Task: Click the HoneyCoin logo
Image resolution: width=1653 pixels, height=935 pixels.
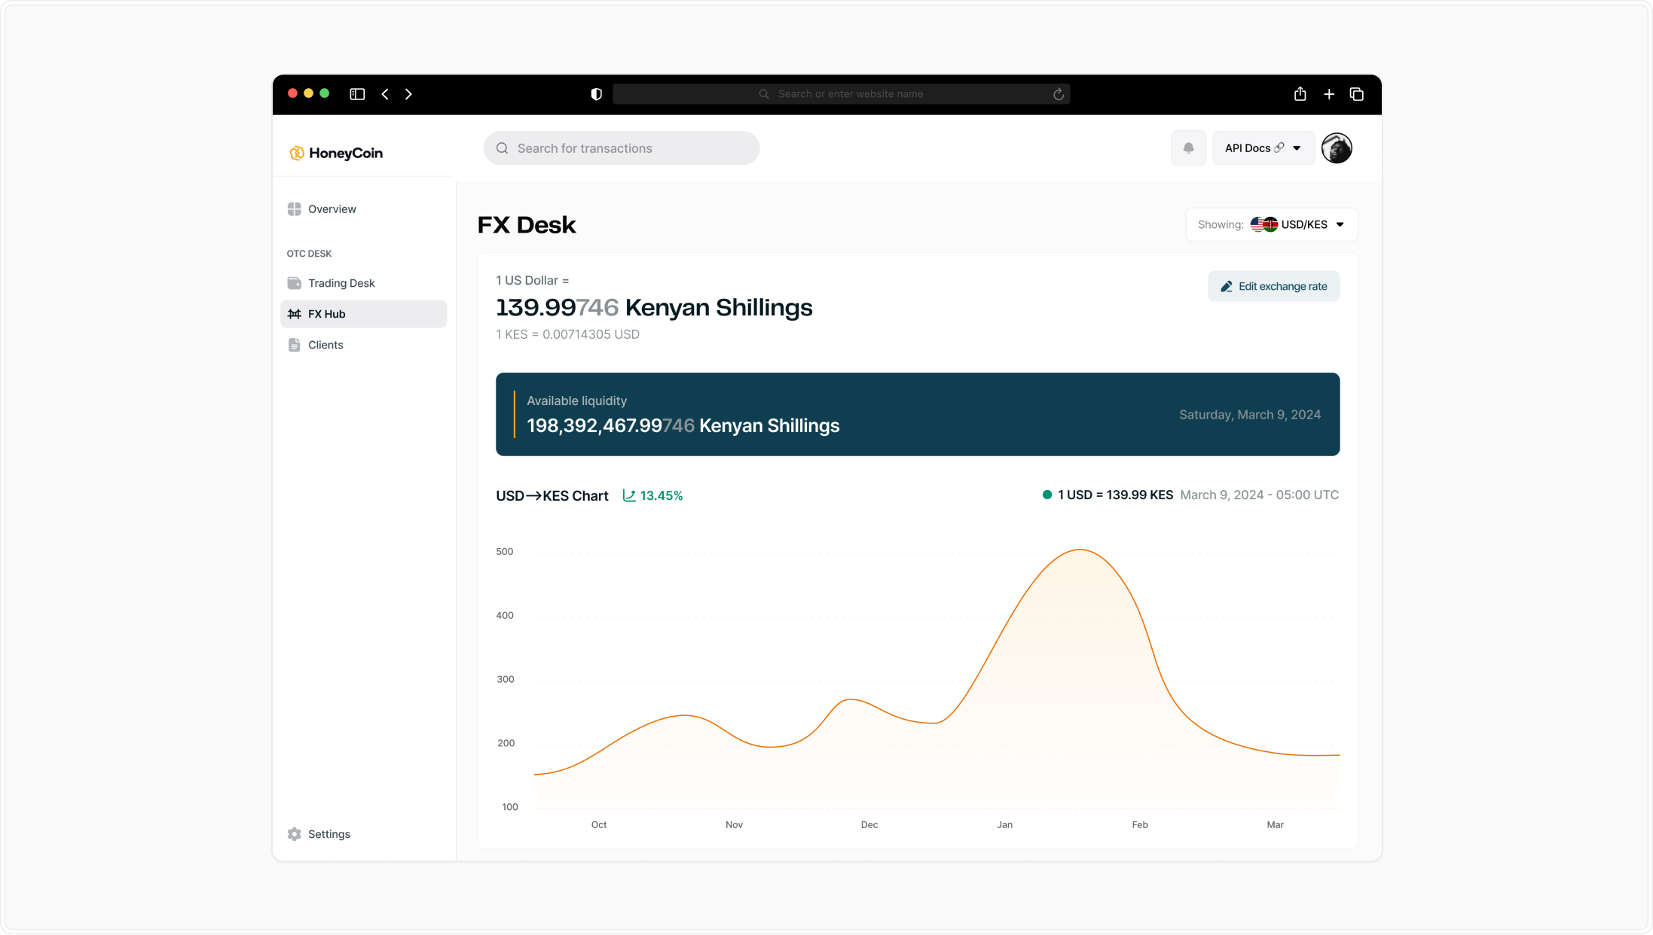Action: point(336,153)
